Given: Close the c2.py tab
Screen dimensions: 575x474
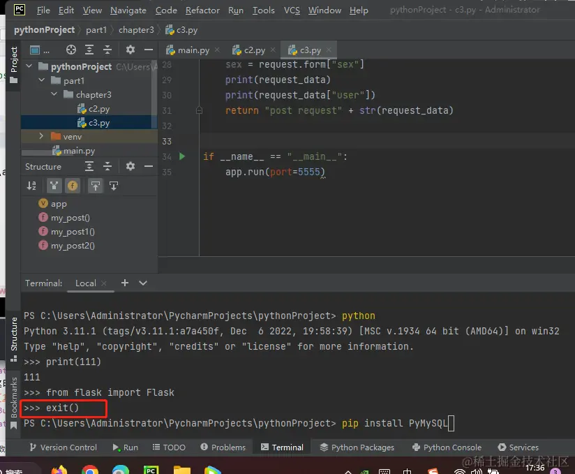Looking at the screenshot, I should point(273,50).
